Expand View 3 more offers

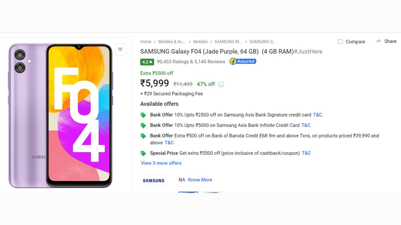(161, 163)
